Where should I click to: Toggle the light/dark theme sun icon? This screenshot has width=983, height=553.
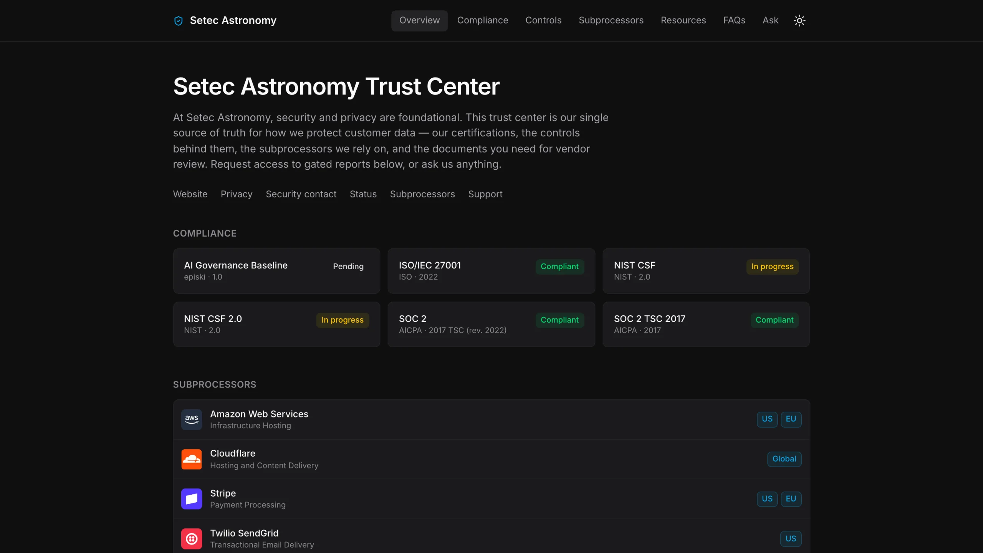(x=799, y=21)
